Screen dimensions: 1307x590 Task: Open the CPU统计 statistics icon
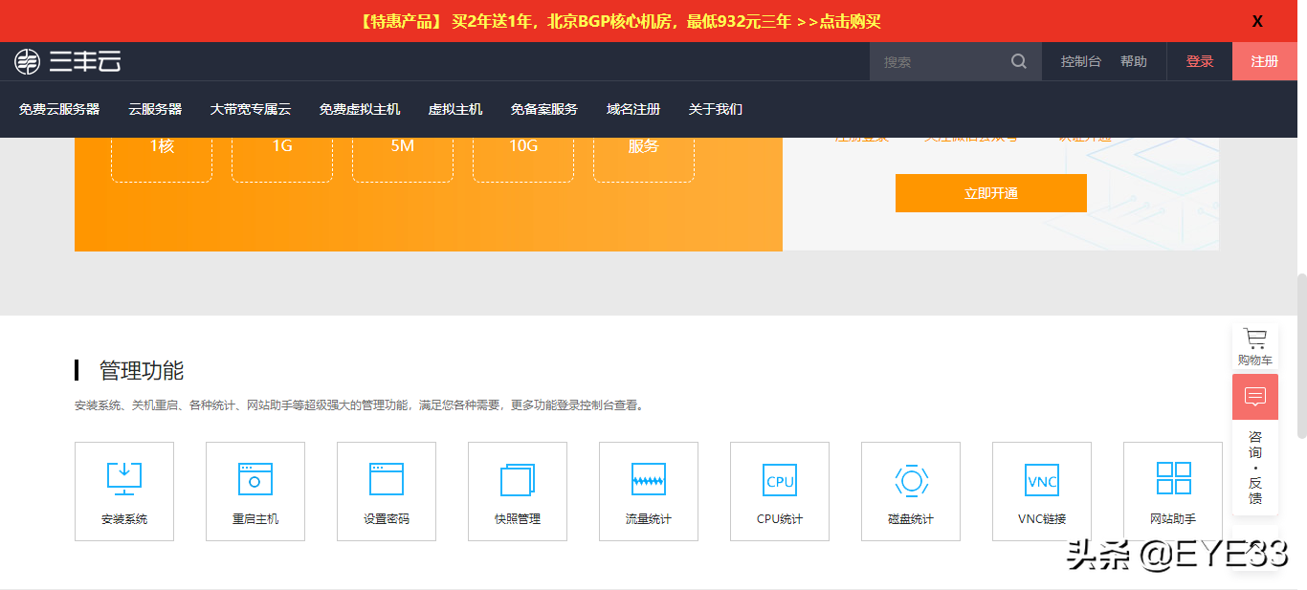780,479
